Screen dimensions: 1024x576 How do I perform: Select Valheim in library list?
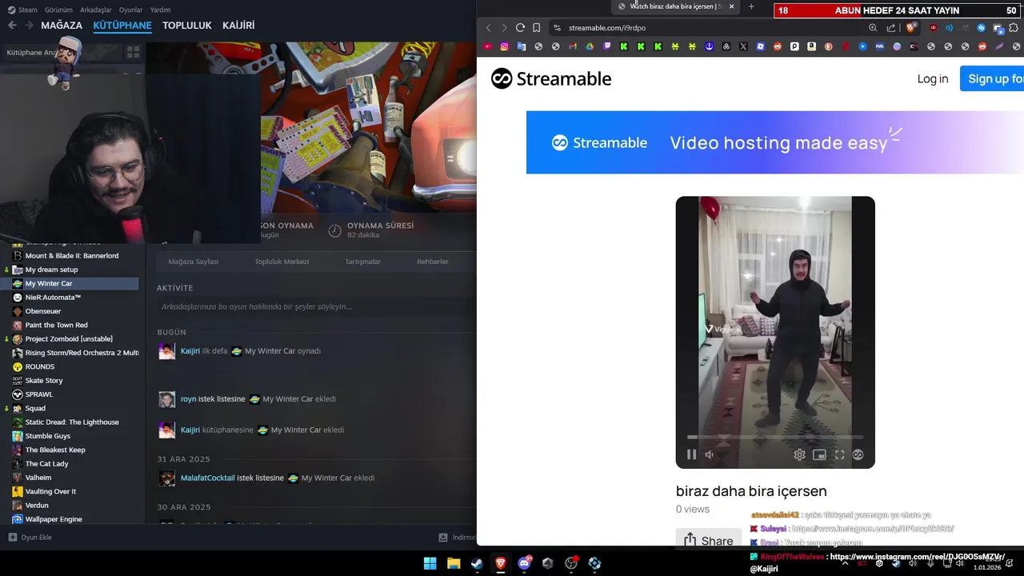tap(70, 478)
